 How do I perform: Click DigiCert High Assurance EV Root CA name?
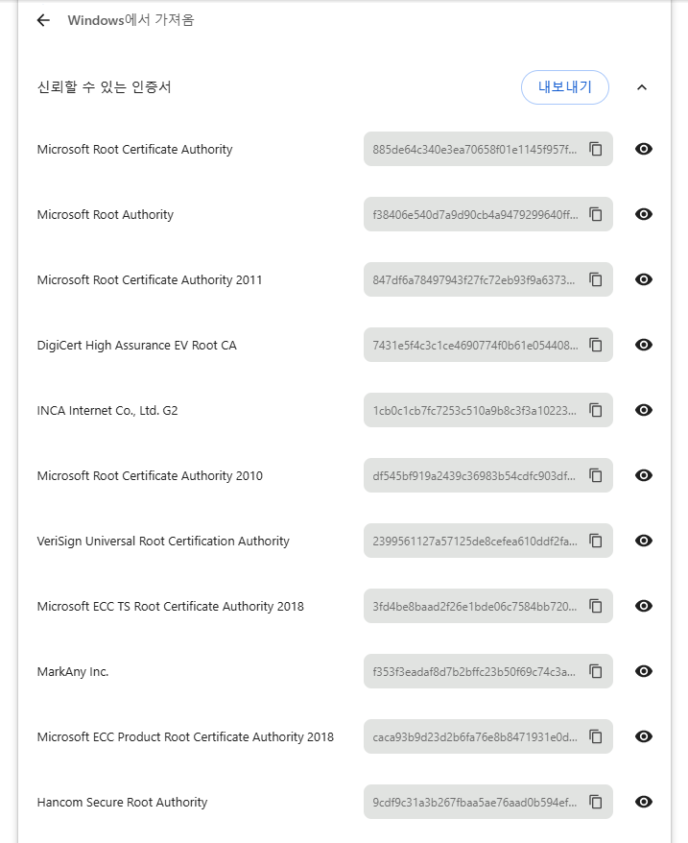(x=136, y=345)
